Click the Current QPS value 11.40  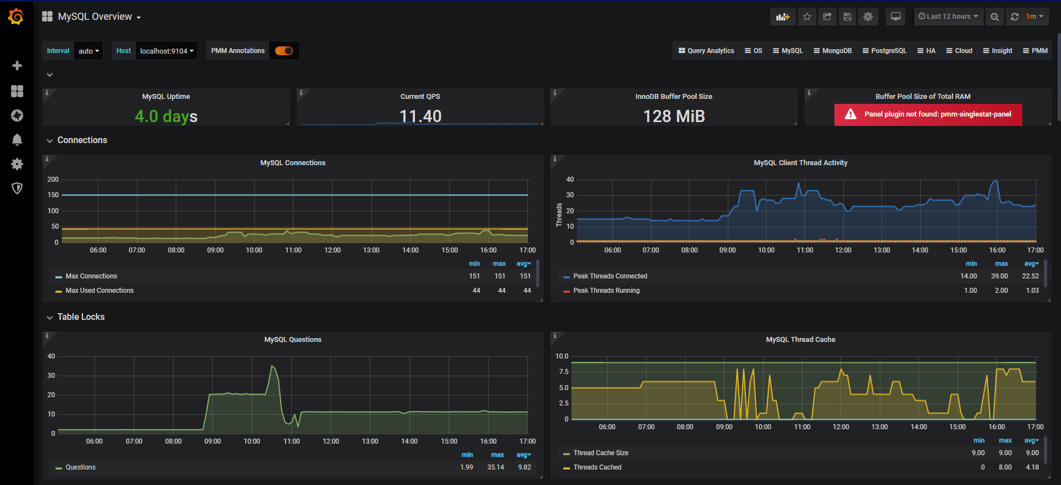pos(421,116)
